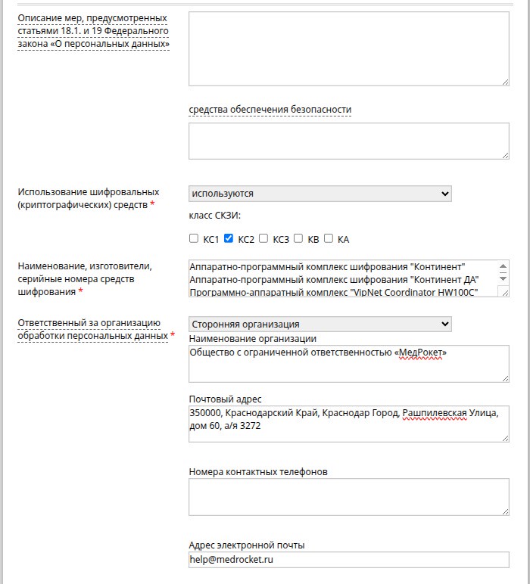This screenshot has width=530, height=584.
Task: Click scroll-up arrow in encryption tools list
Action: [503, 266]
